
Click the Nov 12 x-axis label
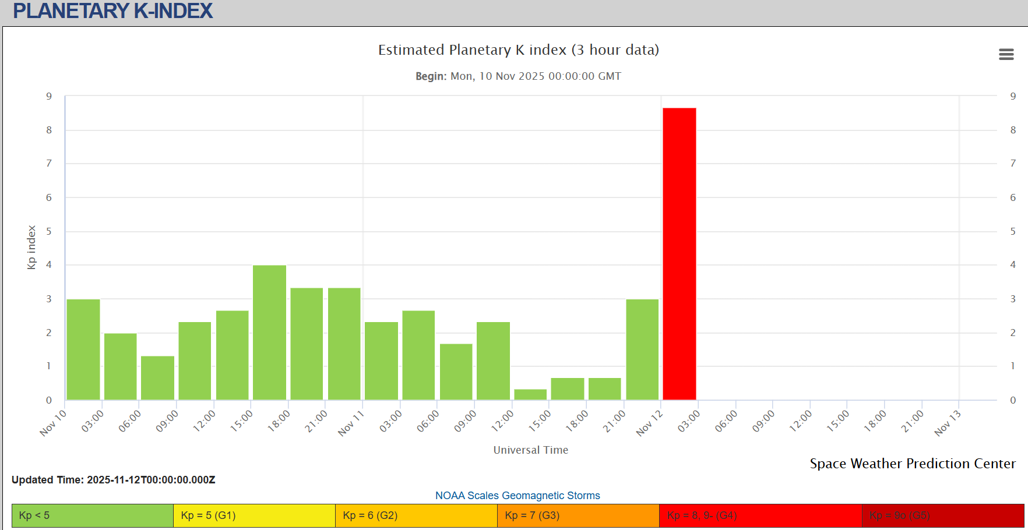(649, 423)
